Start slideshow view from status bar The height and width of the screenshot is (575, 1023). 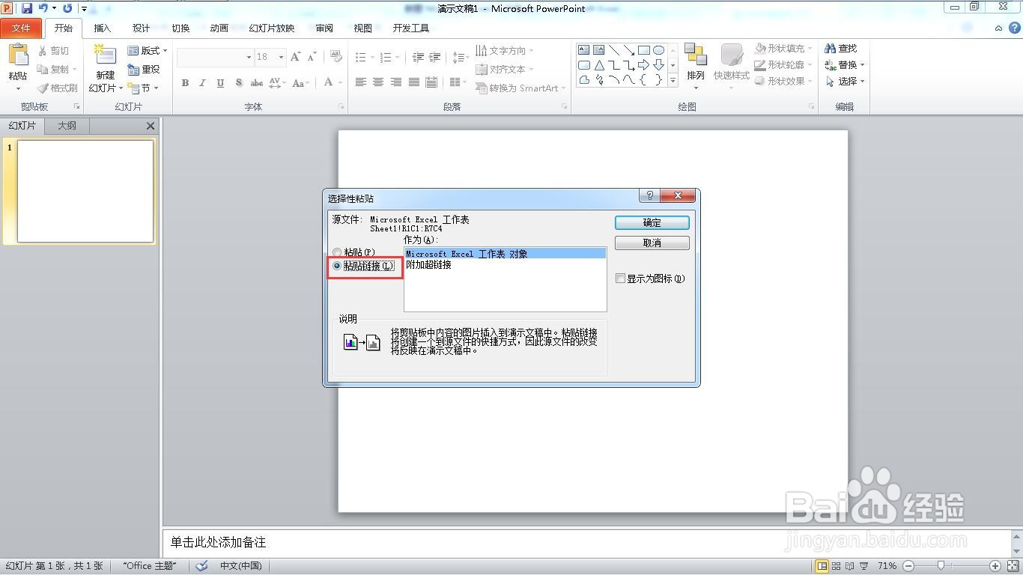pyautogui.click(x=864, y=566)
